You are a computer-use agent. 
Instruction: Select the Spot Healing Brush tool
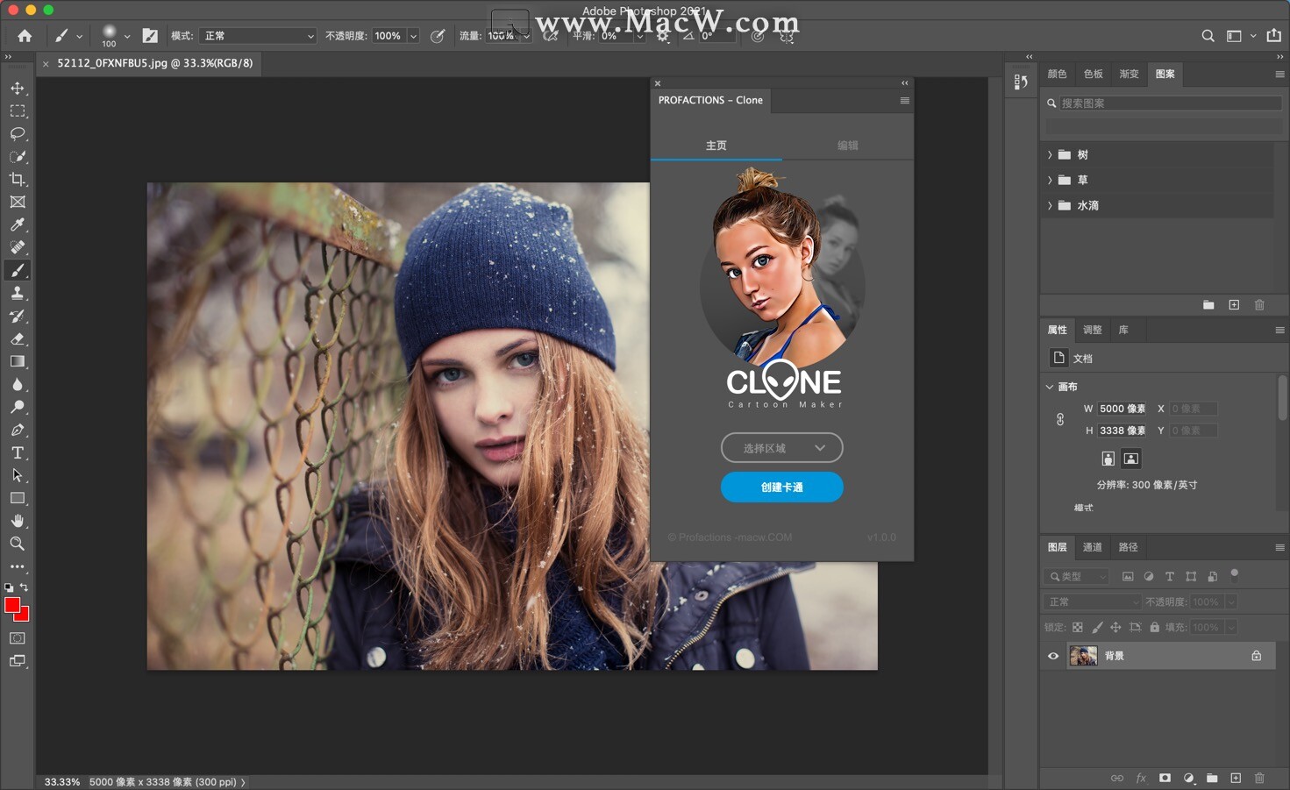[x=18, y=247]
